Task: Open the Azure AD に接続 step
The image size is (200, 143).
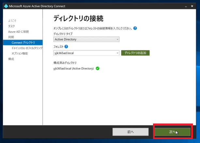Action: click(x=19, y=32)
